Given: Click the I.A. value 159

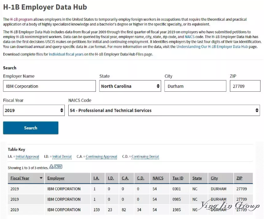Looking at the screenshot, I should pos(96,210).
